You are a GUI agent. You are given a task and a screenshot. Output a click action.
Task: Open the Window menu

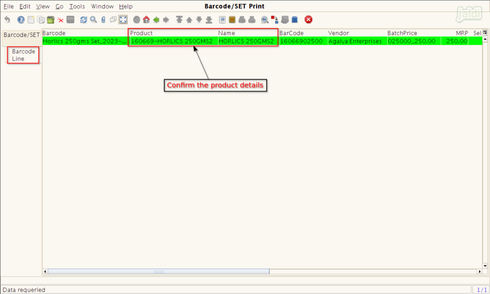[x=102, y=6]
